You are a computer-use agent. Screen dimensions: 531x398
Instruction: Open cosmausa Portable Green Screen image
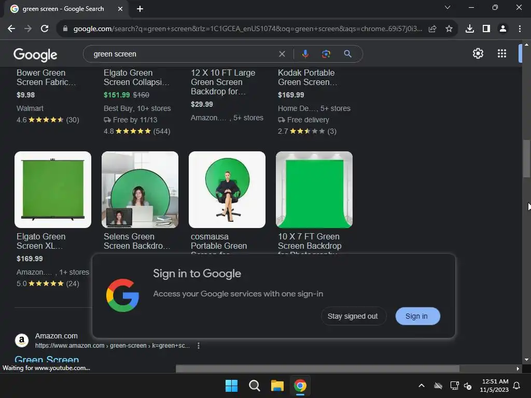(227, 190)
